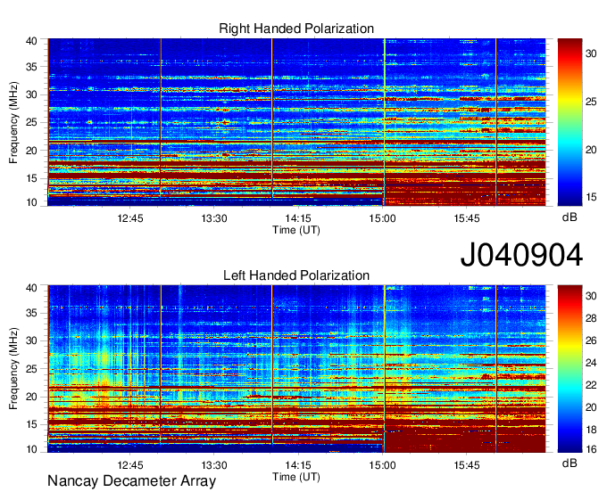Click the 'Left Handed Polarization' title

tap(296, 275)
